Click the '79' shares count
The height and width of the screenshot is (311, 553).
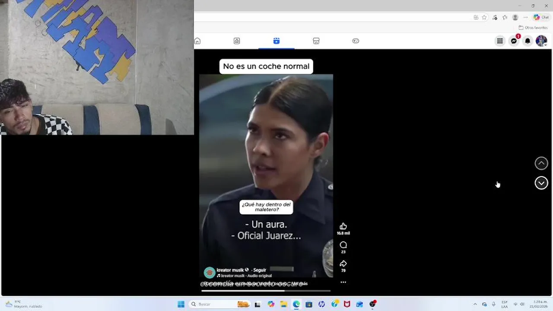[x=343, y=270]
